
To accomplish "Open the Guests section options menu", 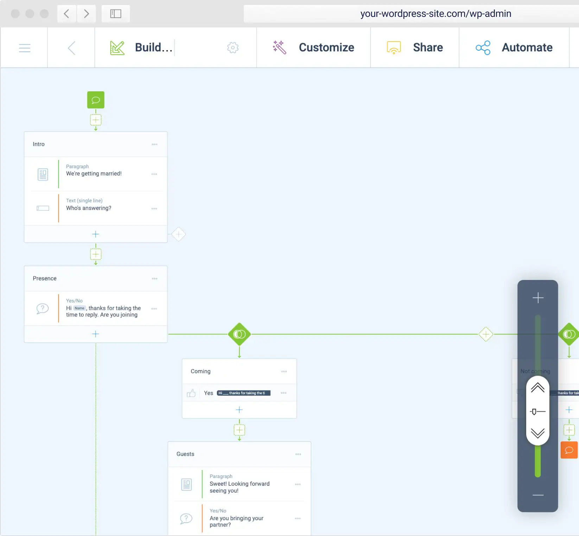I will [298, 454].
